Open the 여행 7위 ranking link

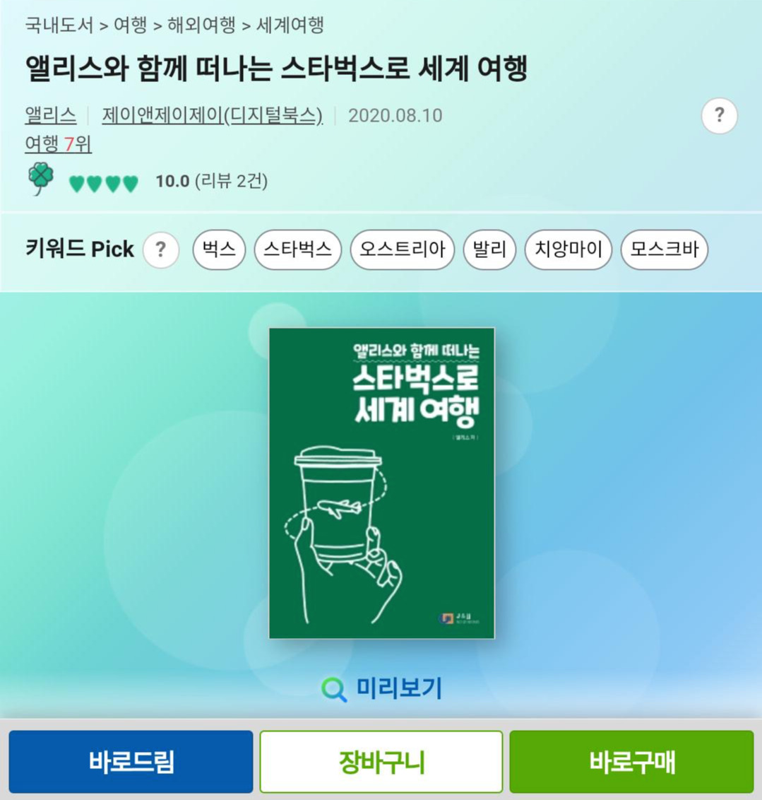[58, 144]
